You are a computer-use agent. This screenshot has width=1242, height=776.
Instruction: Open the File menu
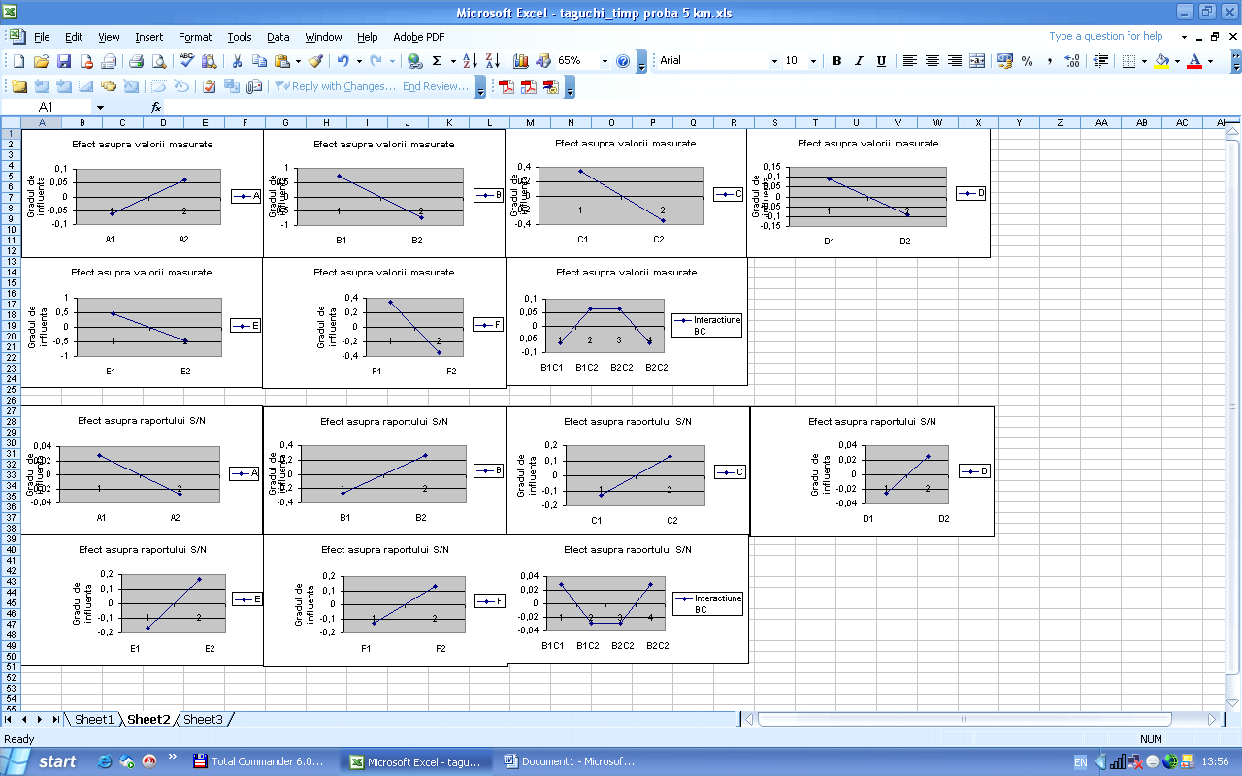point(42,37)
